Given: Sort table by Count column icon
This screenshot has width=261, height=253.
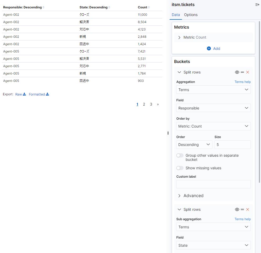Looking at the screenshot, I should [149, 7].
